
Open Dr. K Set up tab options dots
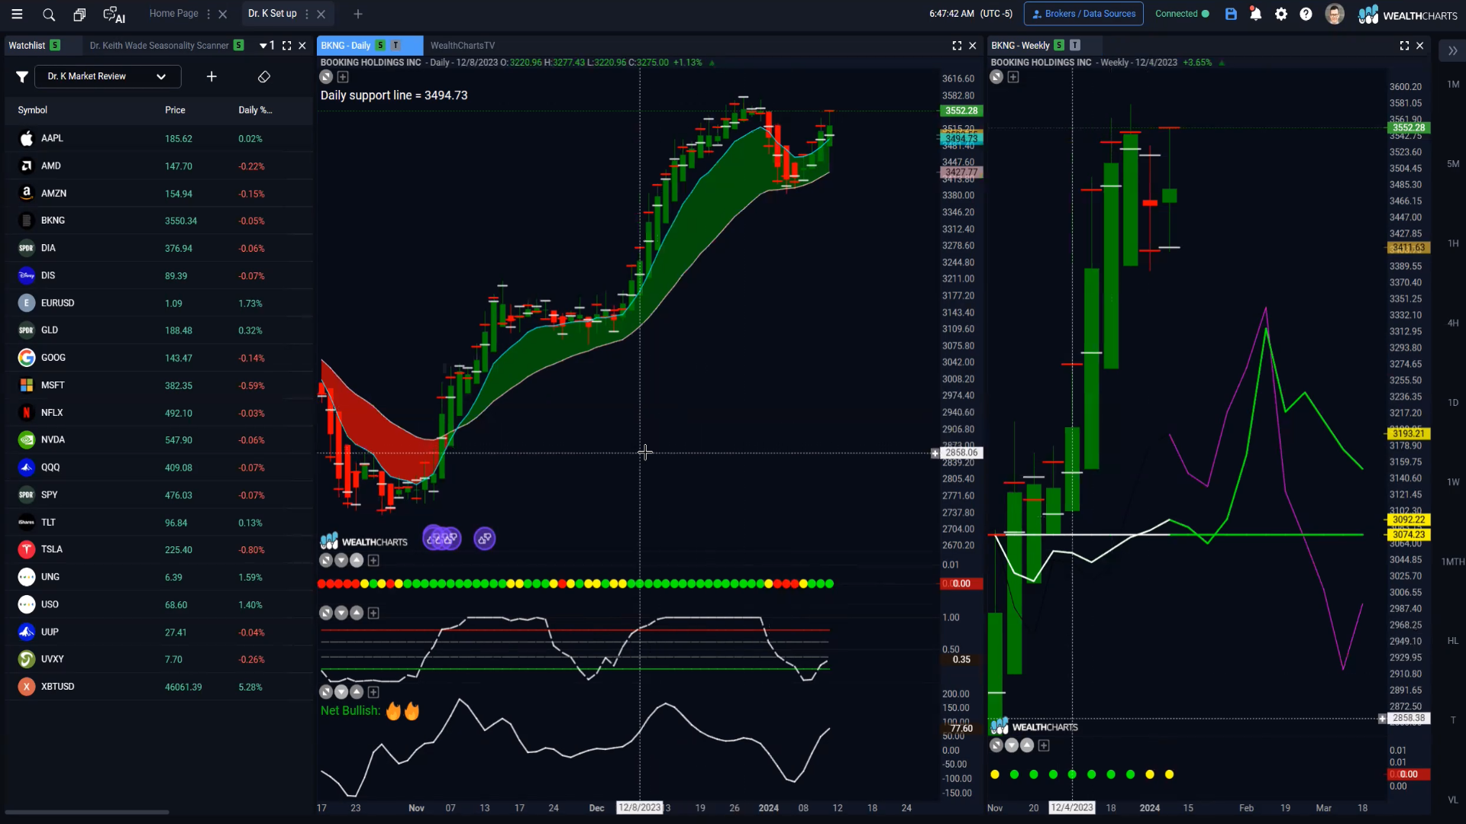307,14
